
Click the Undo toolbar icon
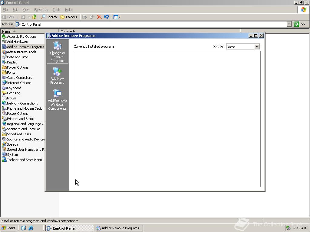pyautogui.click(x=106, y=17)
